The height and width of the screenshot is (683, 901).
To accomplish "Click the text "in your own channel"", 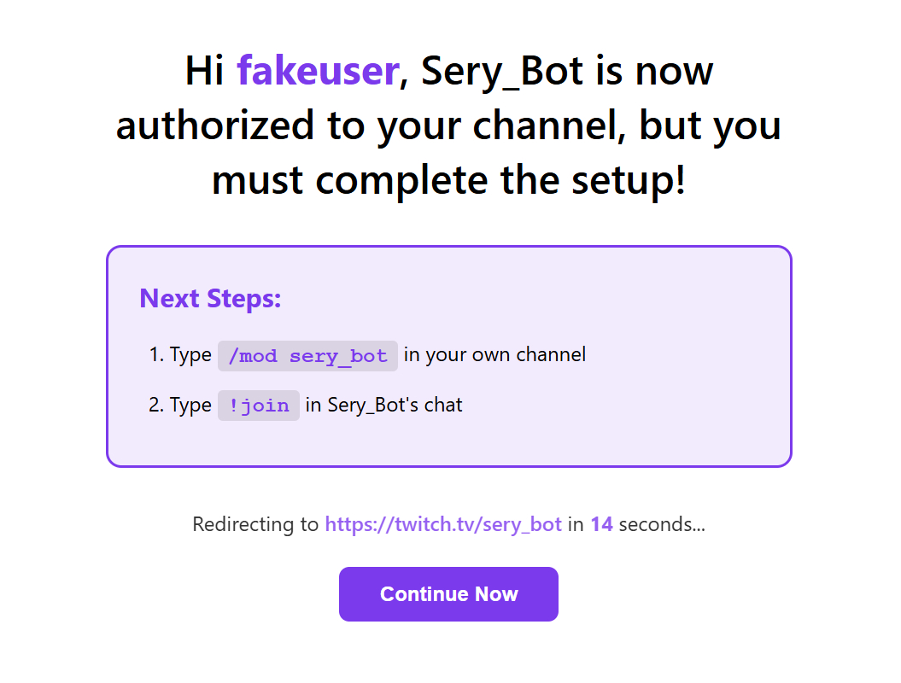I will point(494,355).
